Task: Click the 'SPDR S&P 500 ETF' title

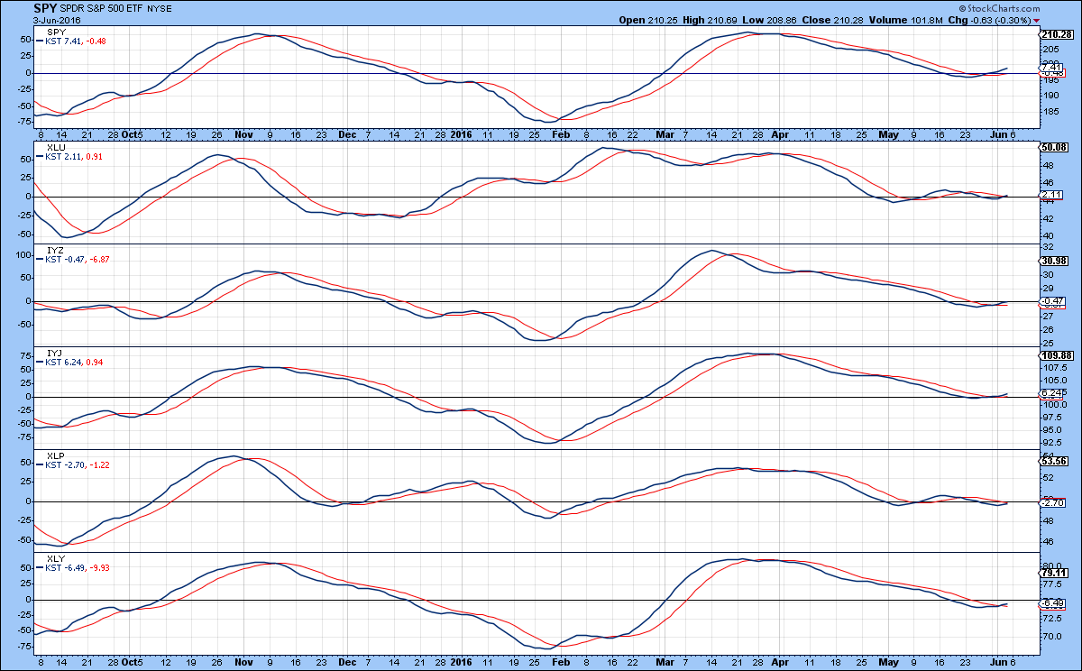Action: click(x=101, y=9)
